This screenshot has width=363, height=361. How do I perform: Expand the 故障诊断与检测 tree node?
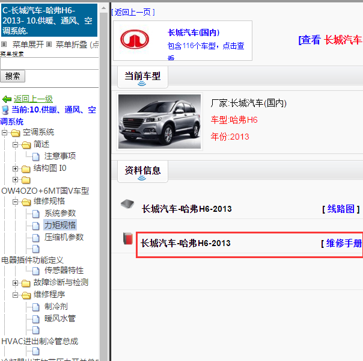(15, 283)
